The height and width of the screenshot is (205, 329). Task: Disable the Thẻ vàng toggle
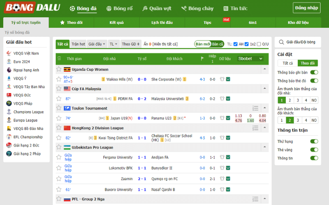pyautogui.click(x=314, y=150)
